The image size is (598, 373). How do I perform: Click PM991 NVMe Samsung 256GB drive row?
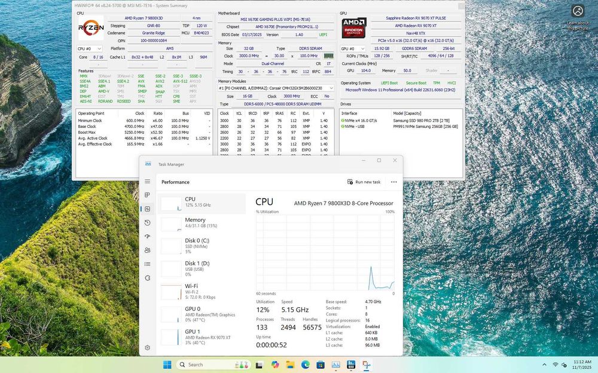click(x=401, y=126)
